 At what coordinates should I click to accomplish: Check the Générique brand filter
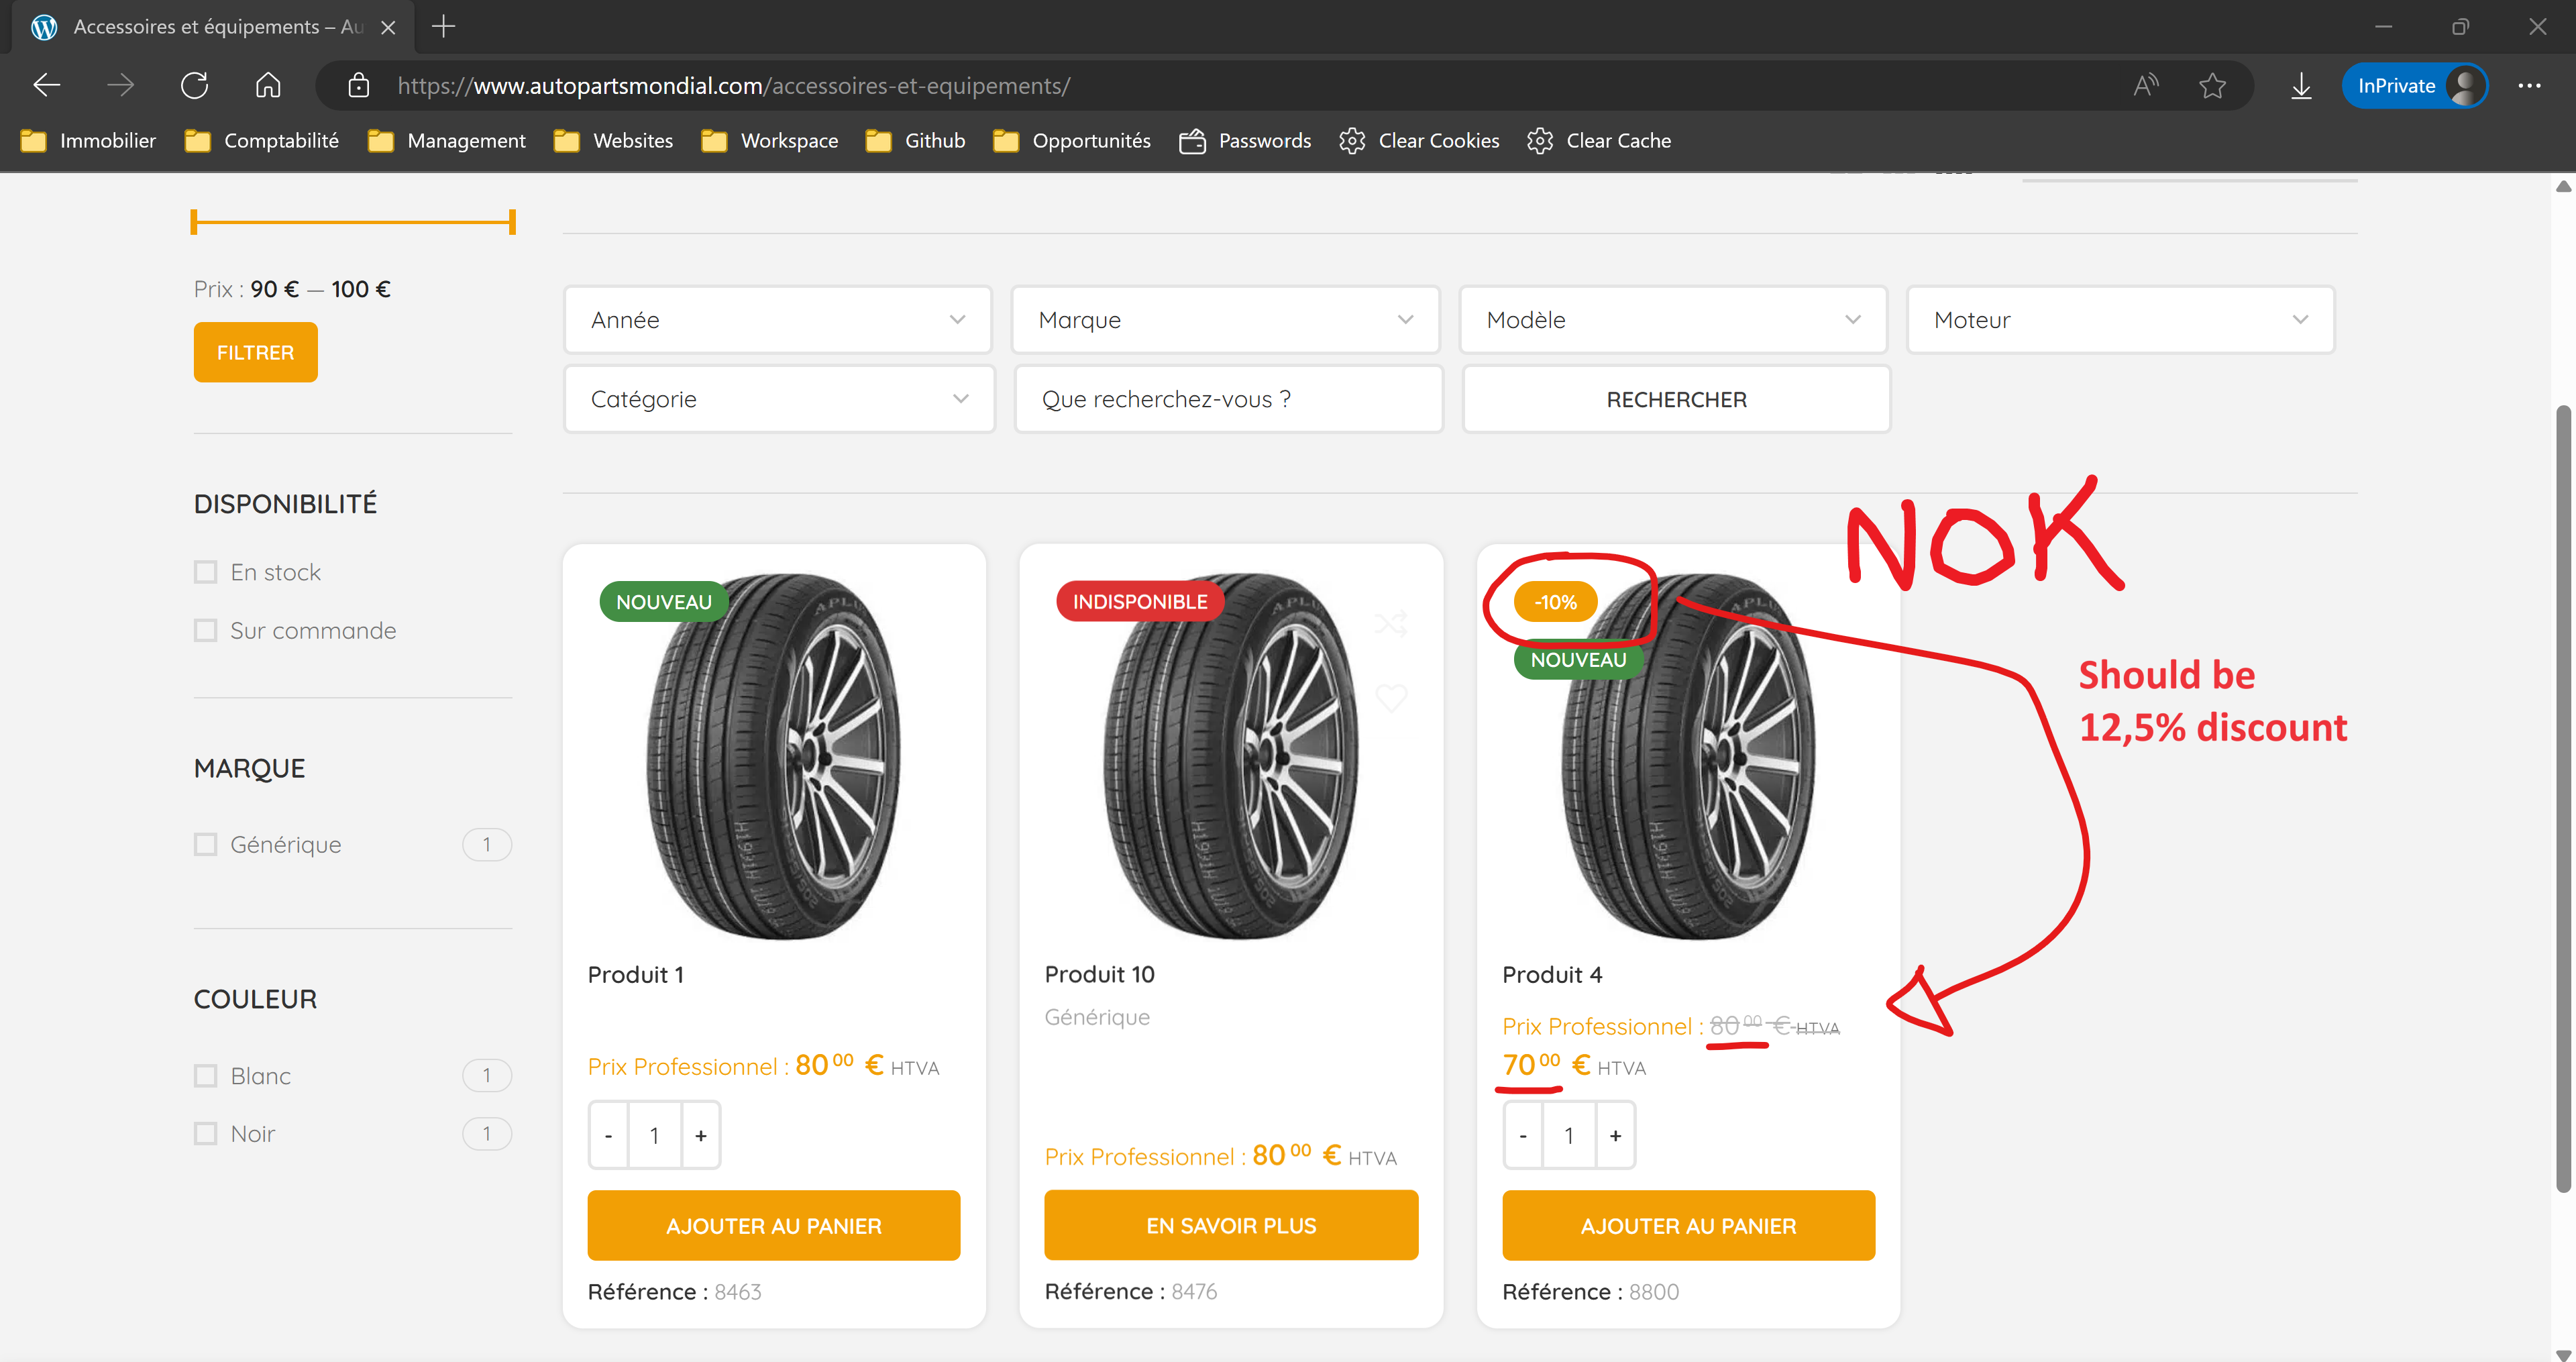pyautogui.click(x=205, y=845)
